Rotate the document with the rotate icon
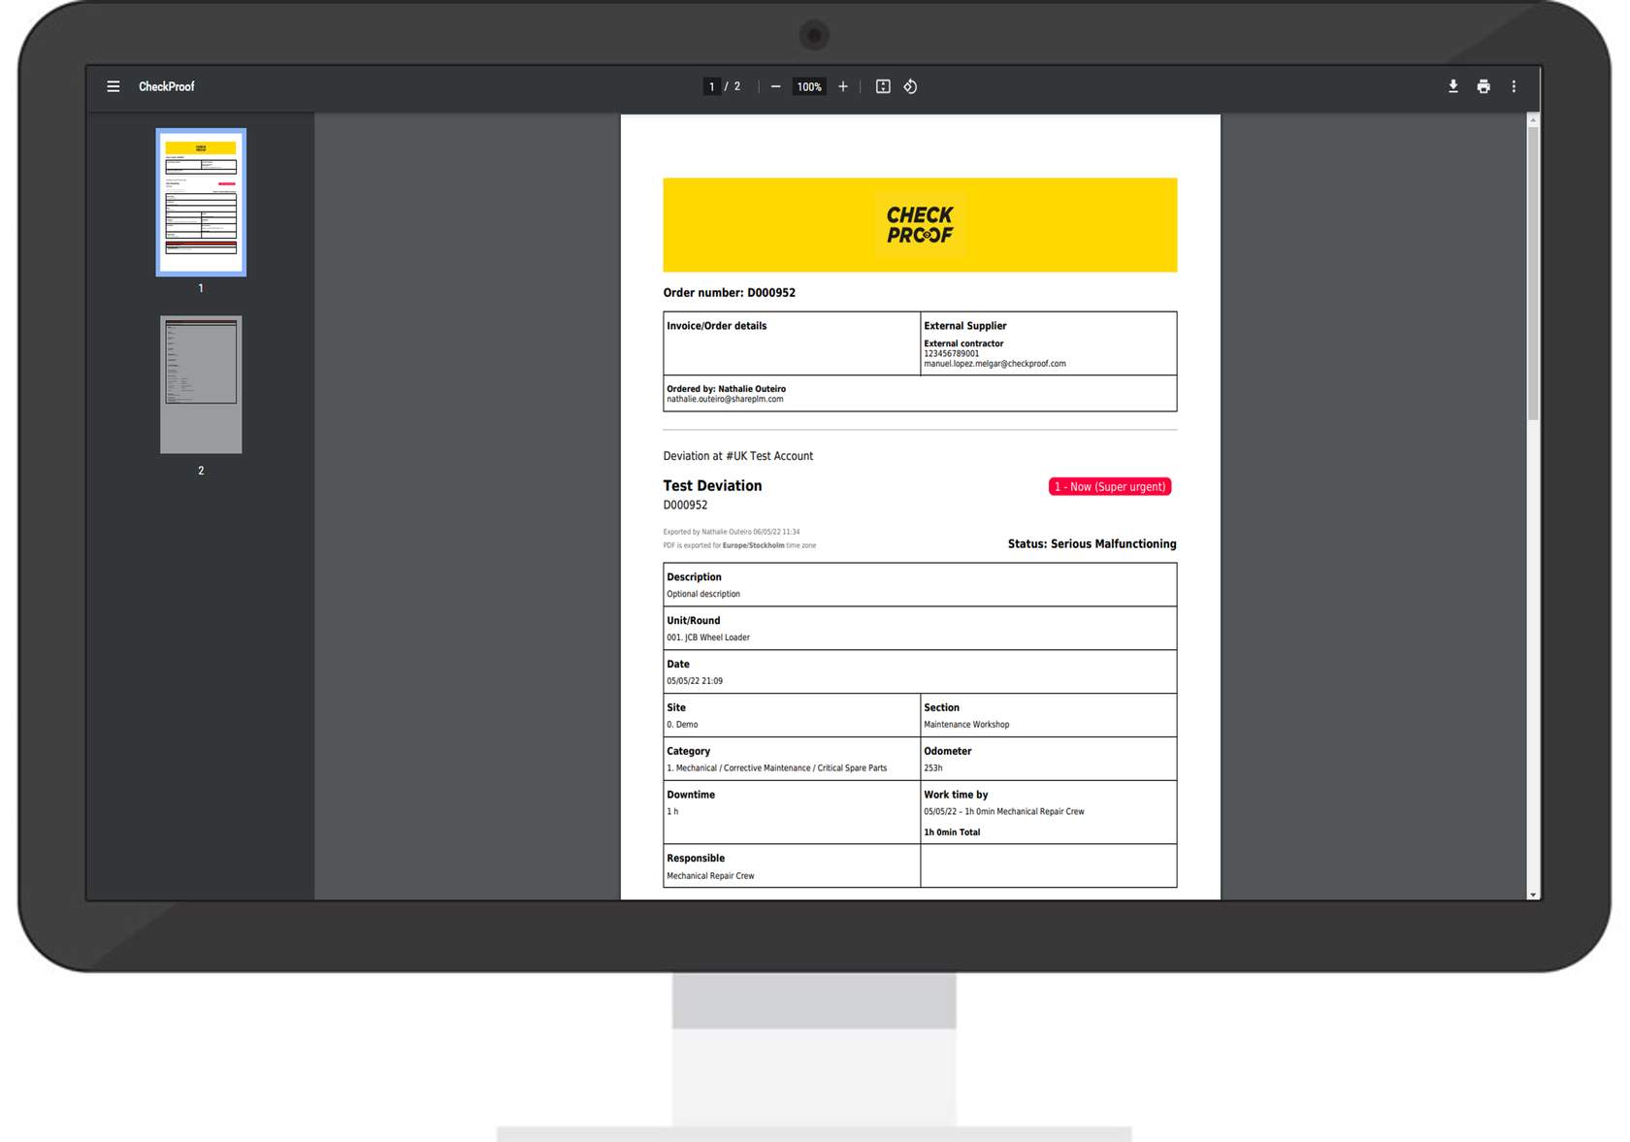The image size is (1630, 1142). pyautogui.click(x=910, y=86)
